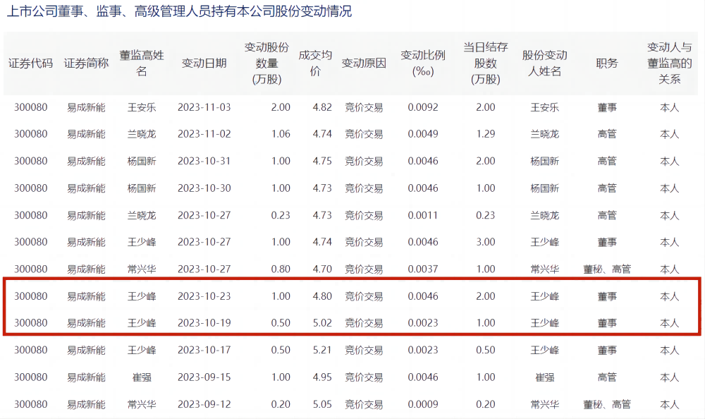This screenshot has height=419, width=705.
Task: Click average price 4.82
Action: (322, 107)
